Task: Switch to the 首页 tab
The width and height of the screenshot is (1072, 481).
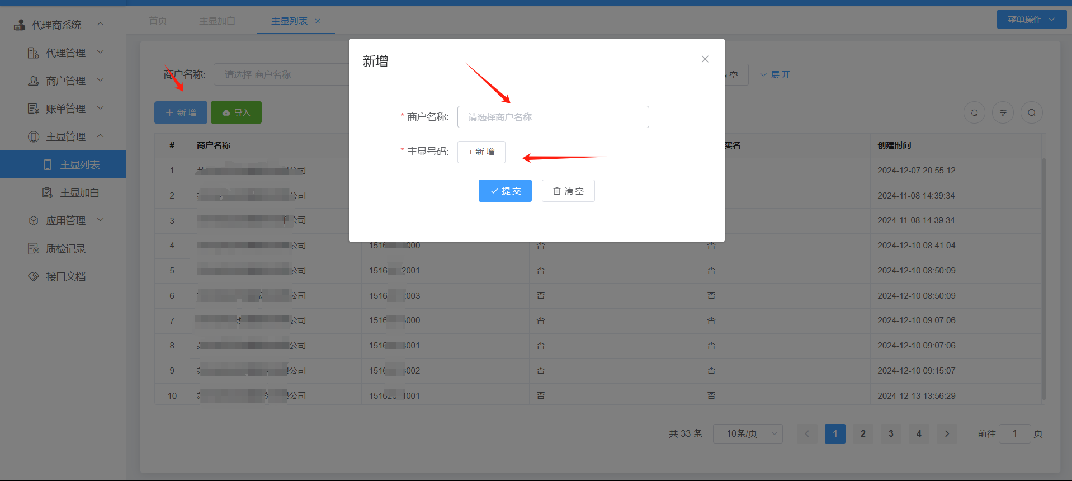Action: click(x=158, y=21)
